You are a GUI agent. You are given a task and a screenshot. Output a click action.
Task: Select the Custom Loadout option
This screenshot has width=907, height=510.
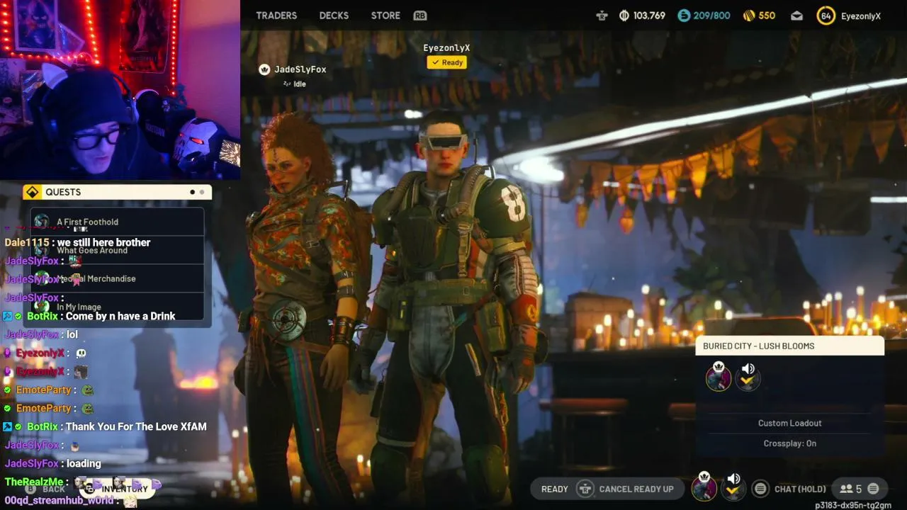[x=790, y=423]
